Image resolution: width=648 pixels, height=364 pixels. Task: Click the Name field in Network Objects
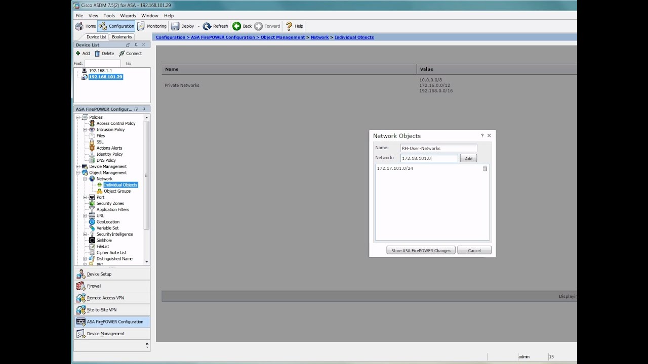pos(438,148)
